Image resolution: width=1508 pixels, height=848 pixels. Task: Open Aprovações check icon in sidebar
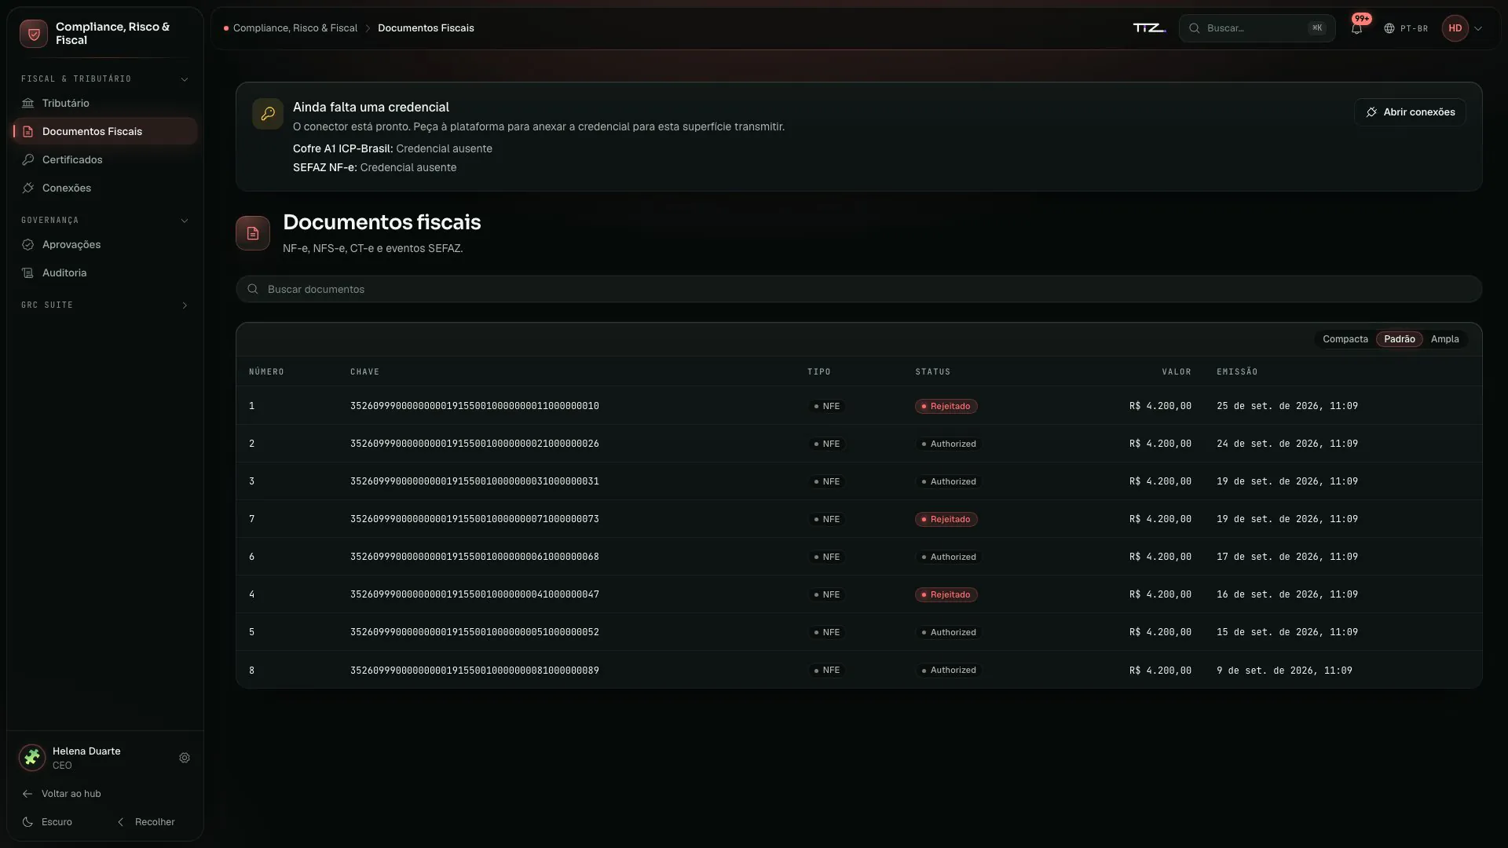(28, 244)
